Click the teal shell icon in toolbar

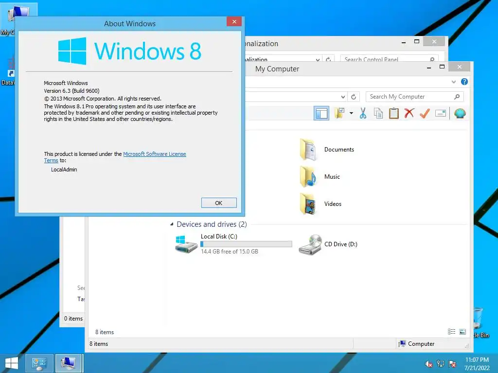point(460,113)
